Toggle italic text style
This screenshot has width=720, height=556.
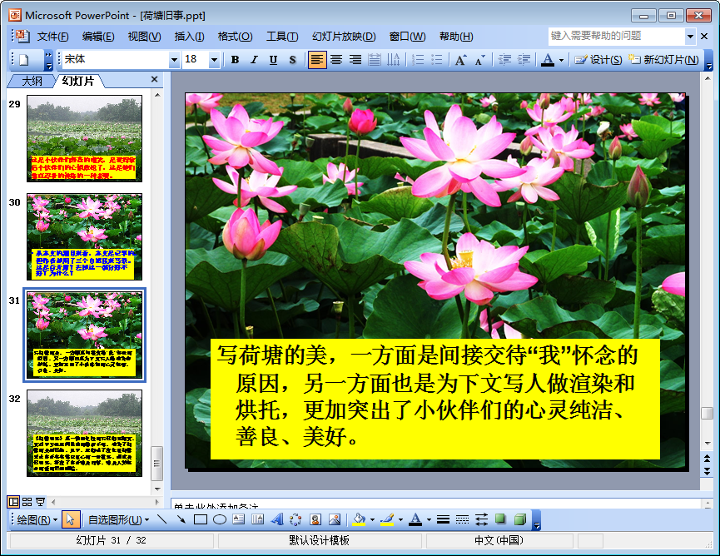254,60
